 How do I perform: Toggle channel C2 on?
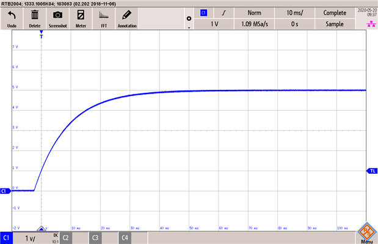tap(65, 238)
